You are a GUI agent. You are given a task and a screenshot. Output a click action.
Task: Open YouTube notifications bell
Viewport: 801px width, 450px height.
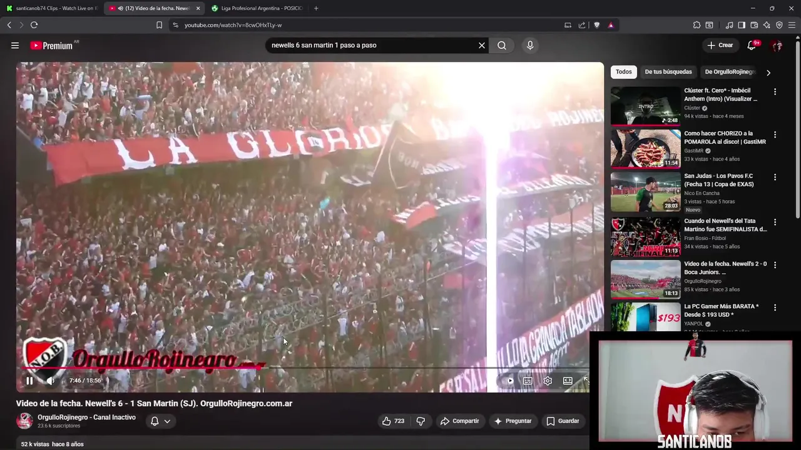coord(752,45)
